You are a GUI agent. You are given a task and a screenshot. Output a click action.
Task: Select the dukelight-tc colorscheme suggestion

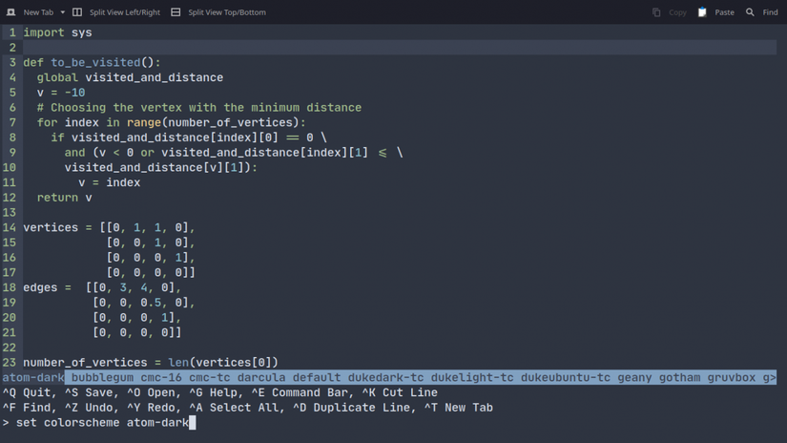tap(472, 377)
